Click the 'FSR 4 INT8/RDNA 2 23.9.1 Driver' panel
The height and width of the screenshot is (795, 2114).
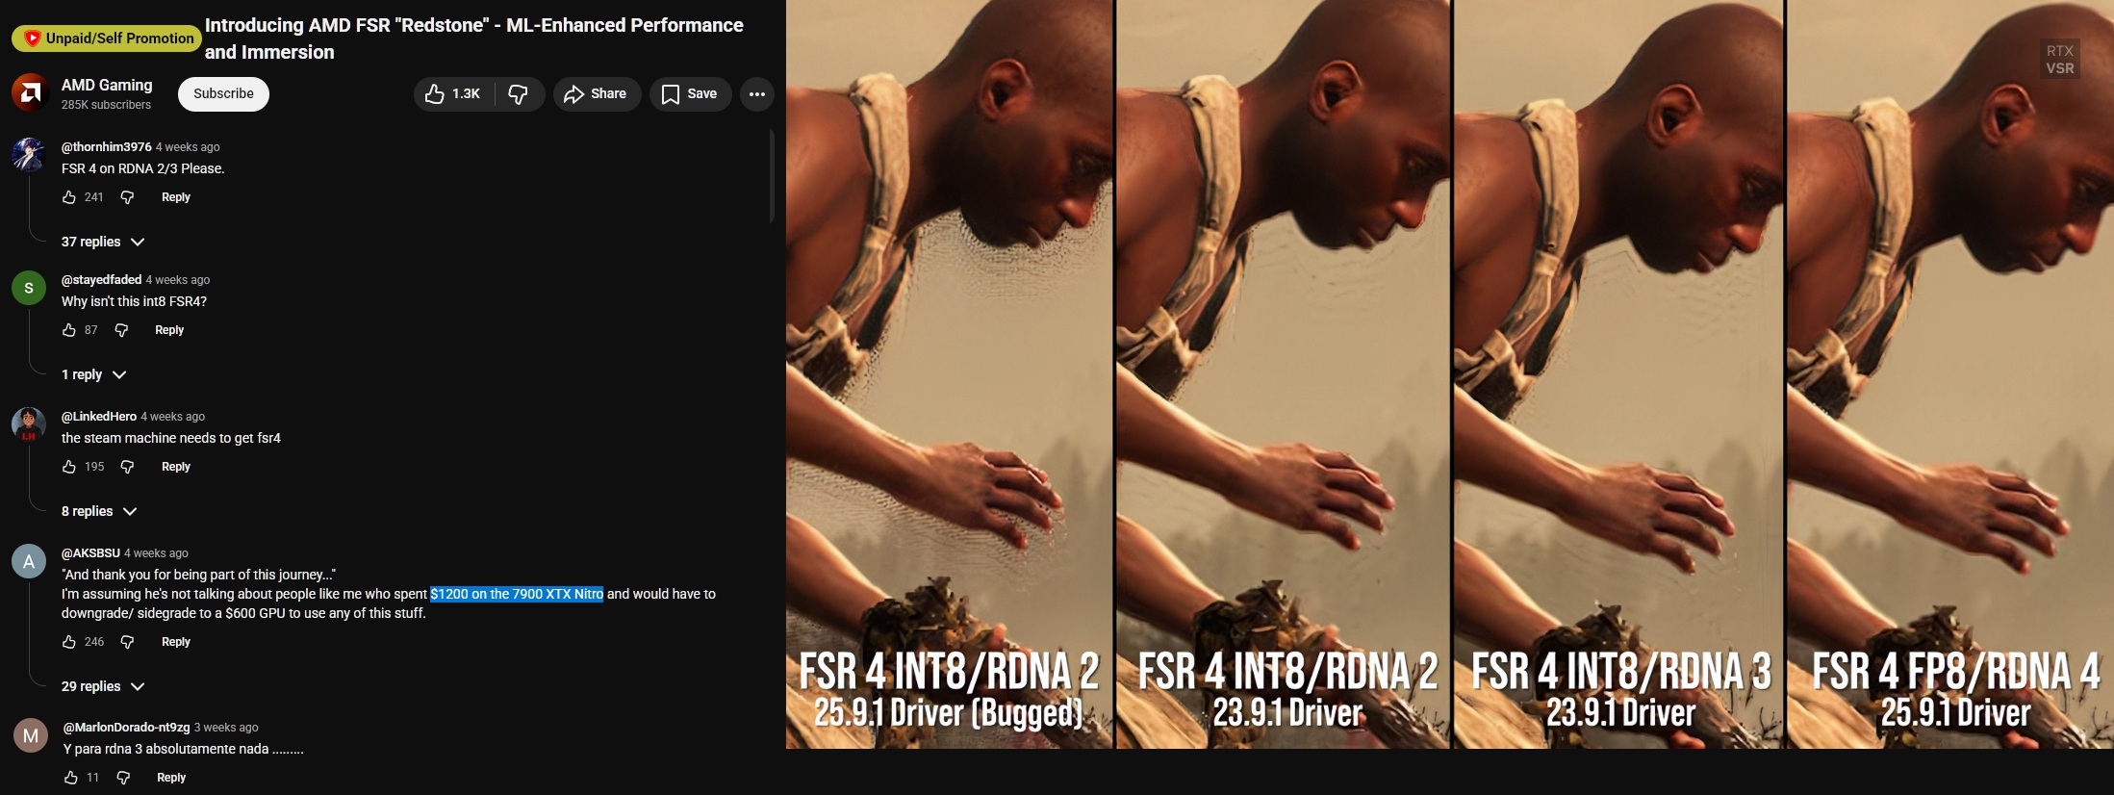point(1284,374)
